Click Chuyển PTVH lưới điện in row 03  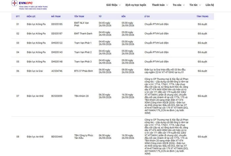pos(156,43)
